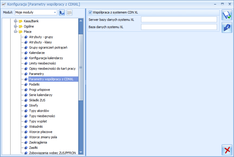
Task: Open the Moduł dropdown list
Action: 55,12
